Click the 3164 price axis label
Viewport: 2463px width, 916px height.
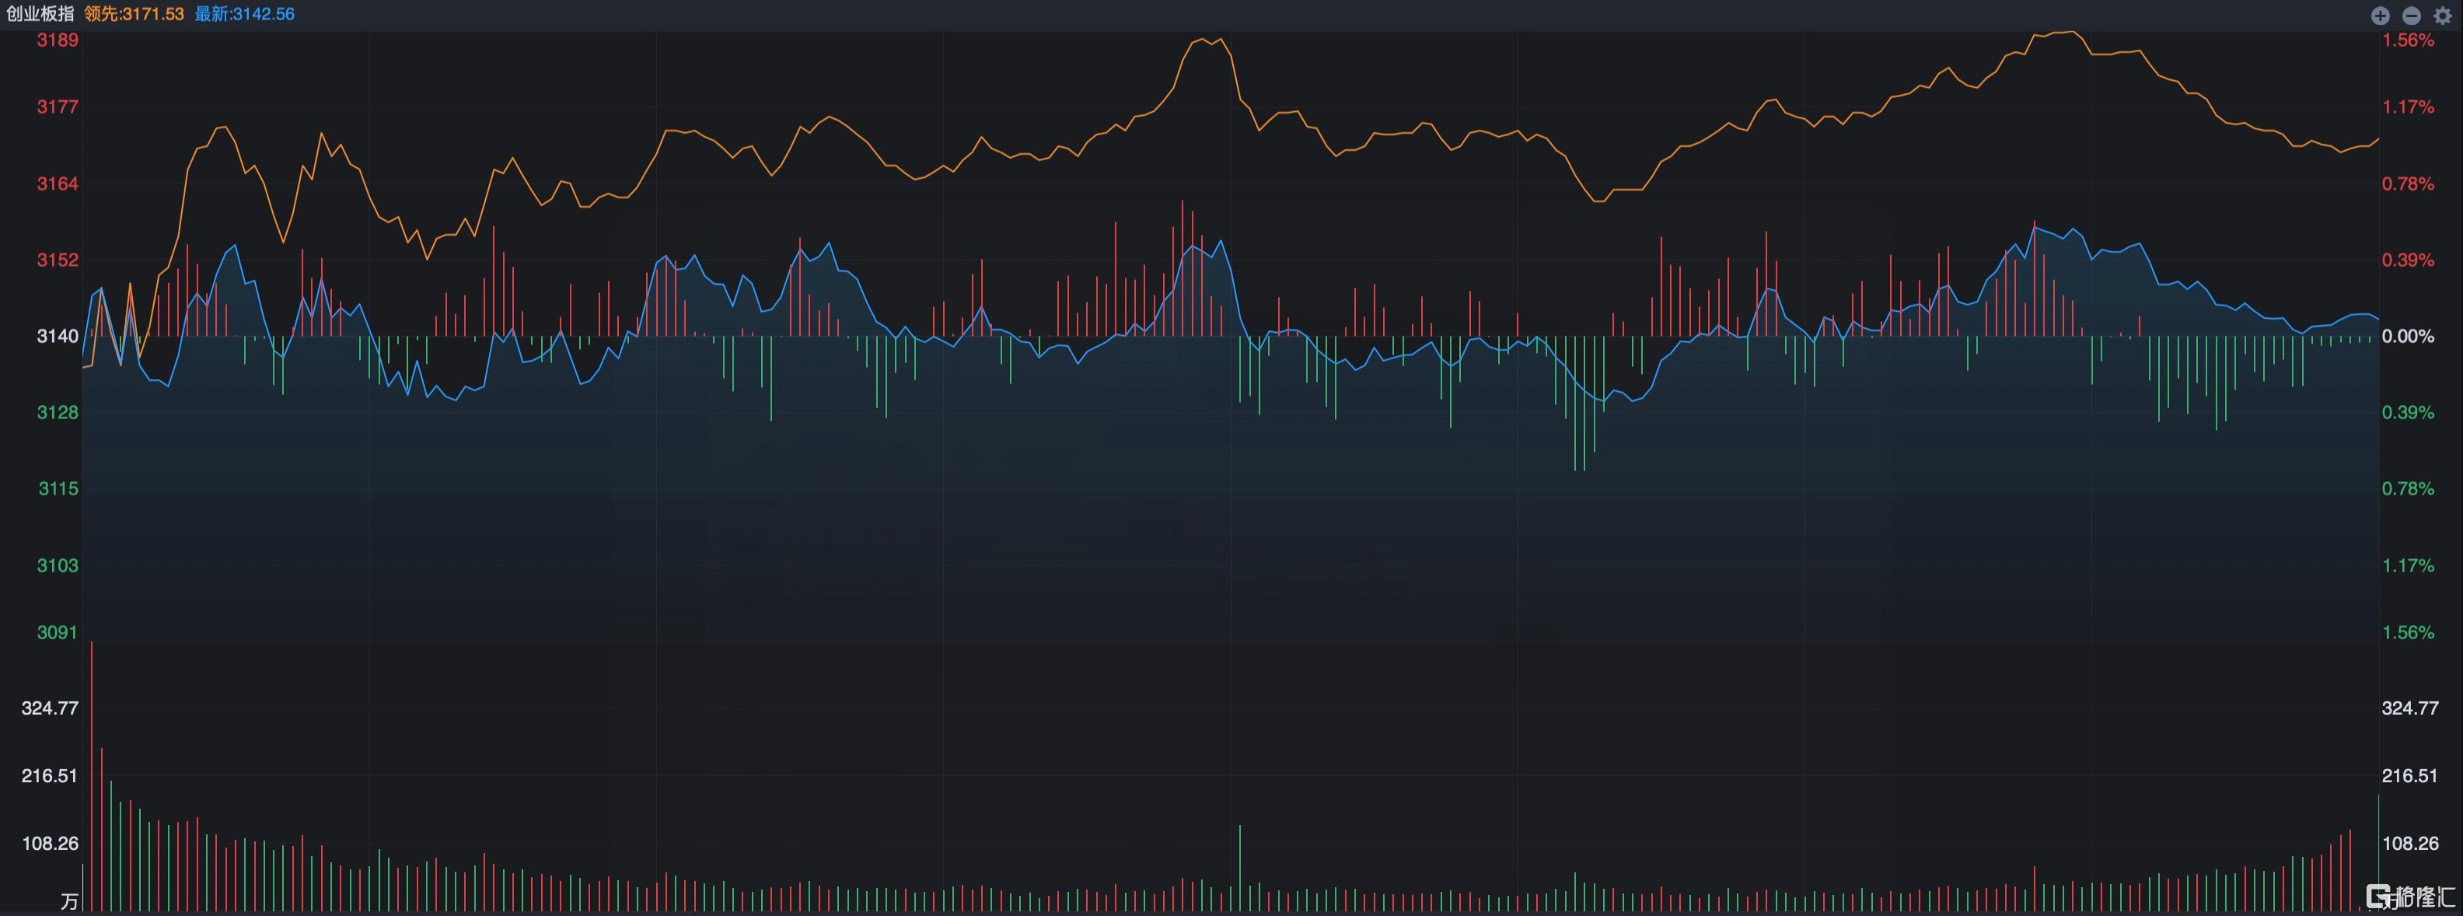58,184
